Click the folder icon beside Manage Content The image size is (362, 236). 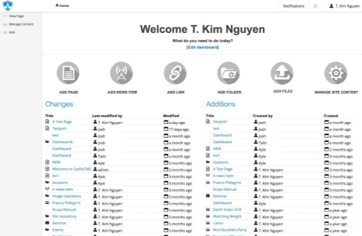click(x=5, y=24)
